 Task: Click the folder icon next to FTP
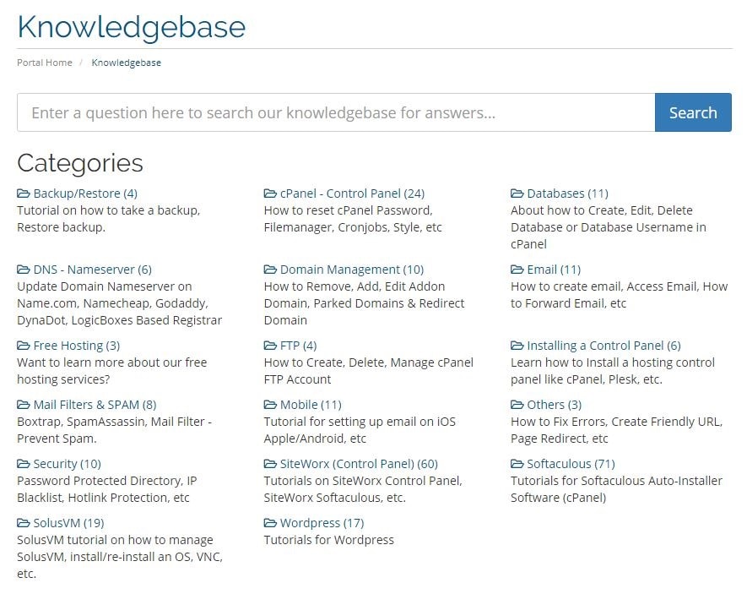(270, 346)
